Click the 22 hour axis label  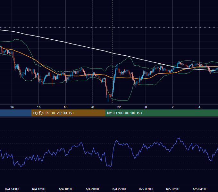point(119,107)
